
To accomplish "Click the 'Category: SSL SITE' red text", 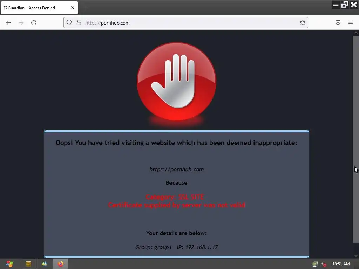I will coord(175,197).
